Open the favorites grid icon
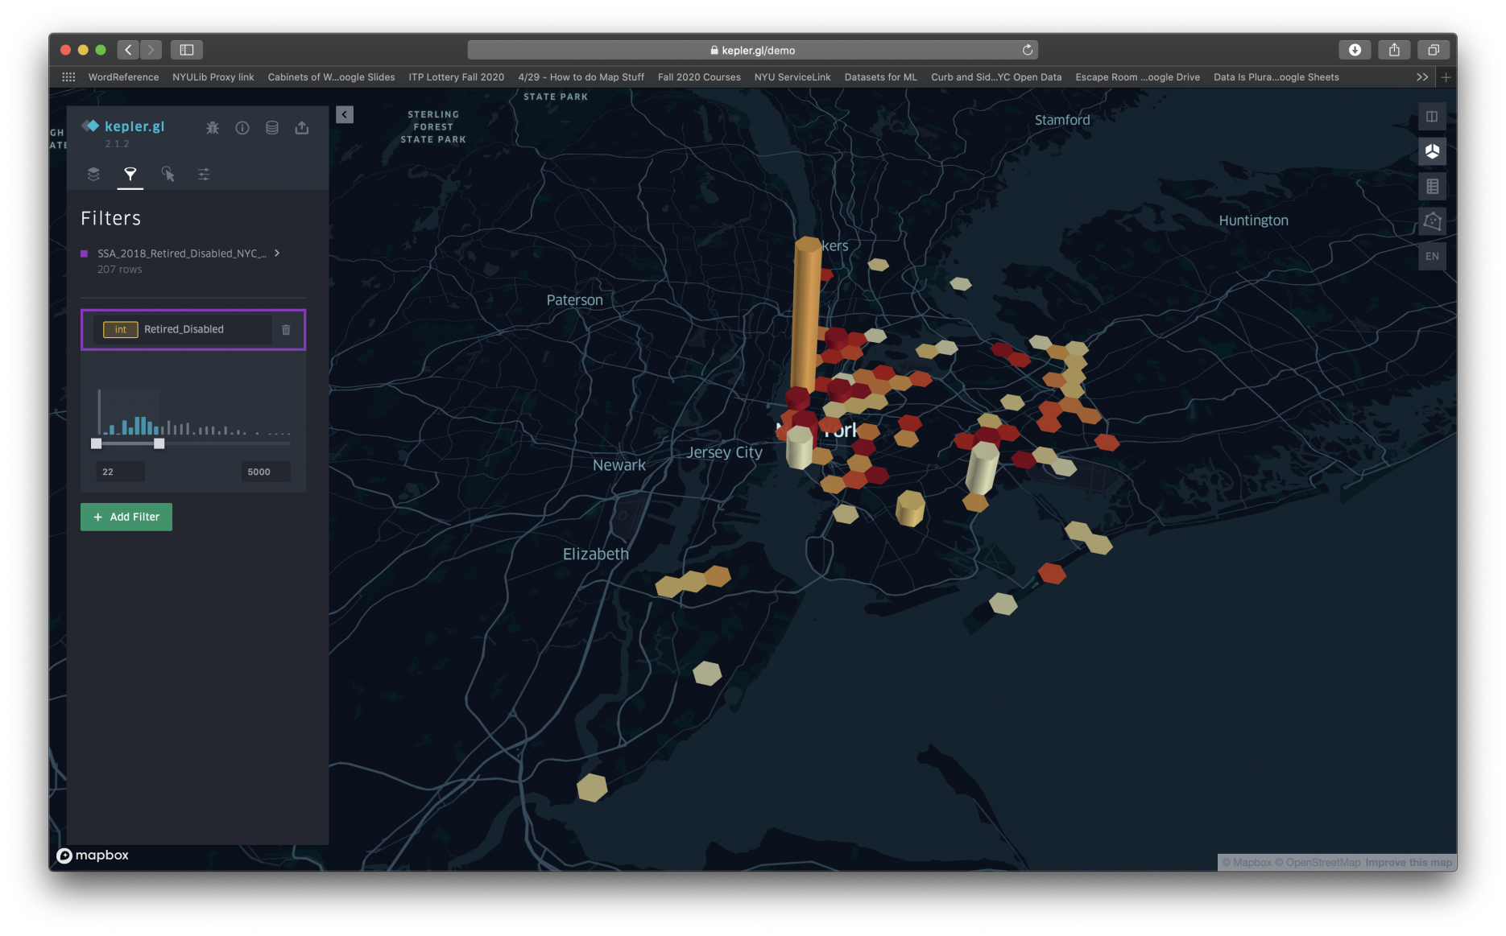Viewport: 1506px width, 936px height. [x=68, y=77]
